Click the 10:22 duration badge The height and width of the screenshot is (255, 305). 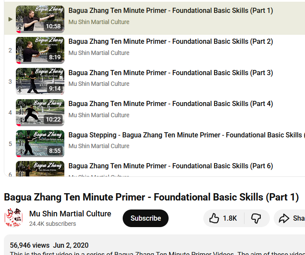point(53,119)
